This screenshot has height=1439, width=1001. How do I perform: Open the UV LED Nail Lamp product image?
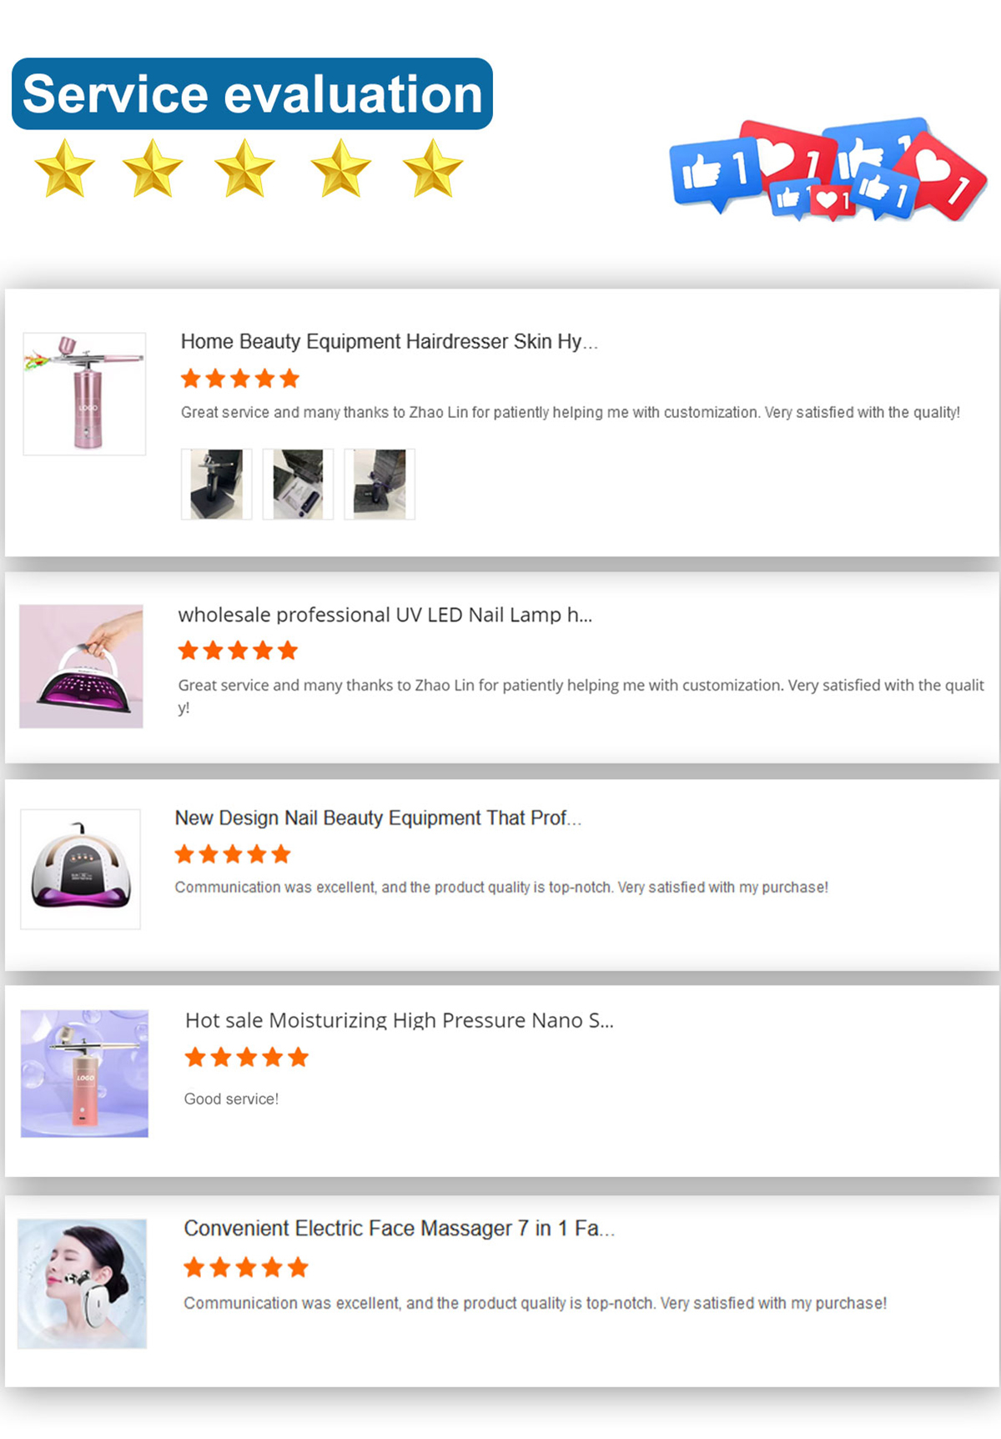pos(81,666)
